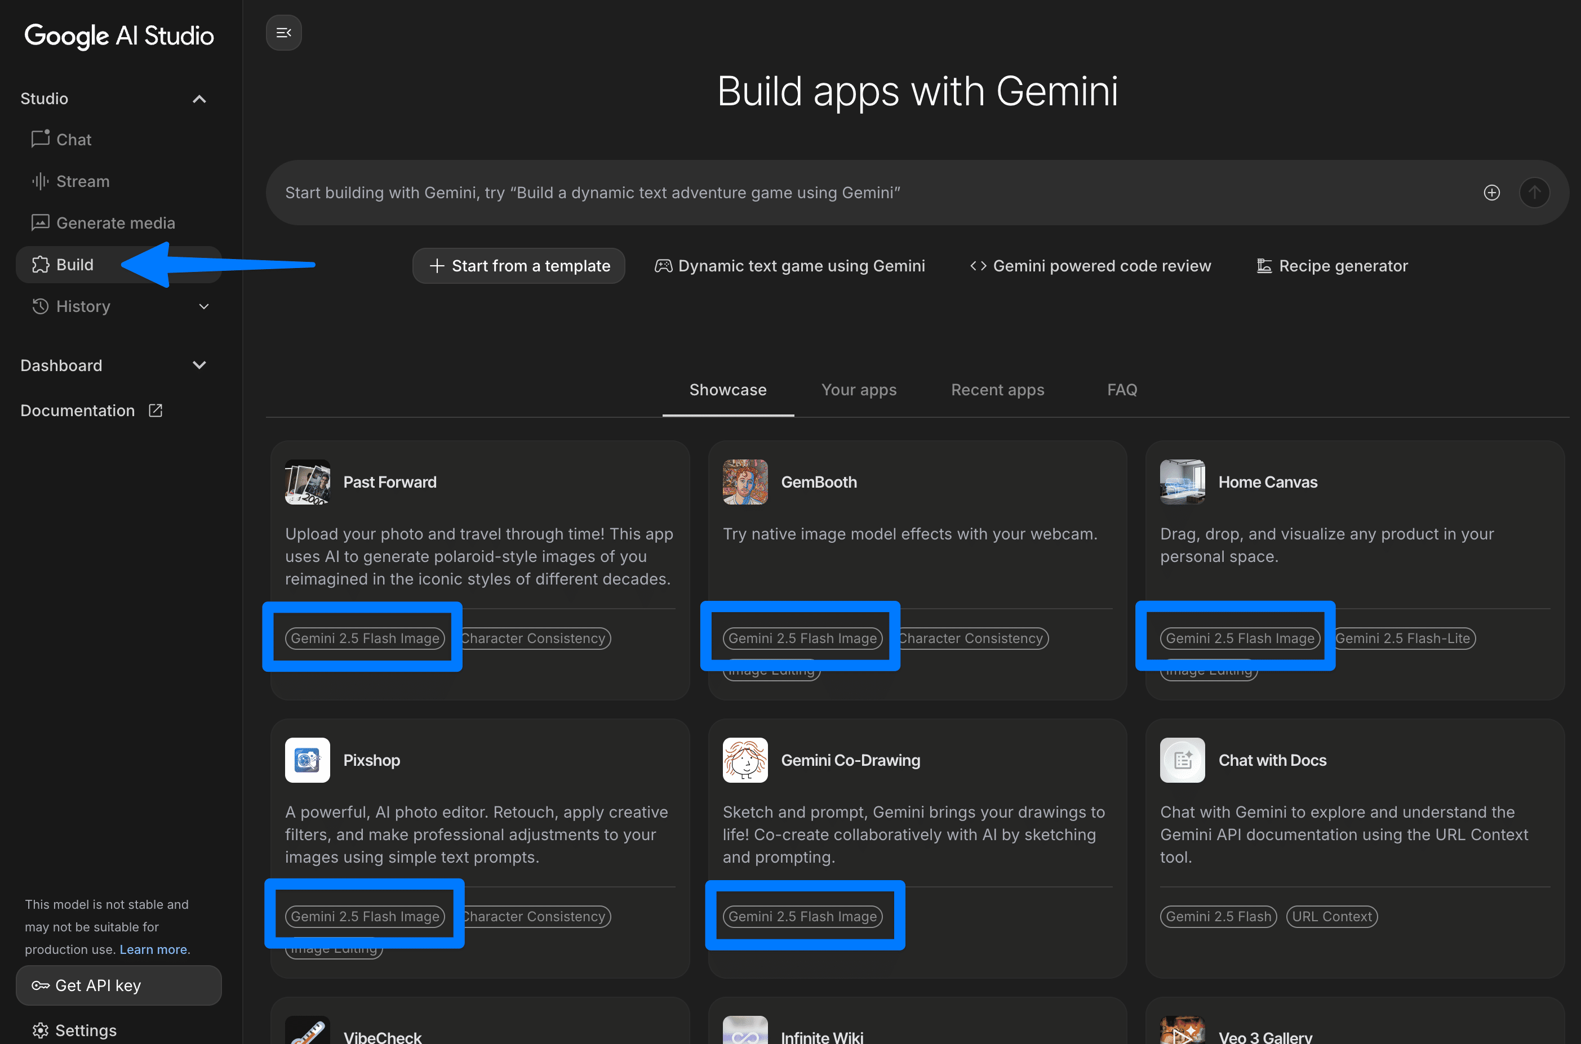Switch to the Your apps tab
This screenshot has width=1581, height=1044.
pos(858,390)
